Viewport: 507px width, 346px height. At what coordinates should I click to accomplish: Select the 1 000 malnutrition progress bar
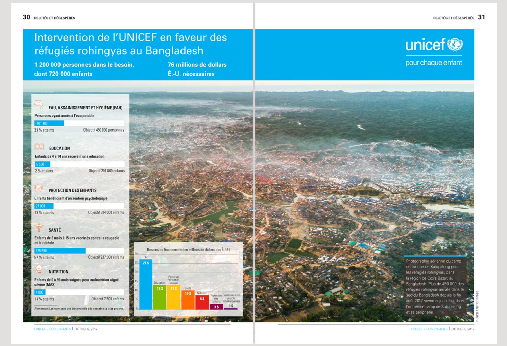79,292
